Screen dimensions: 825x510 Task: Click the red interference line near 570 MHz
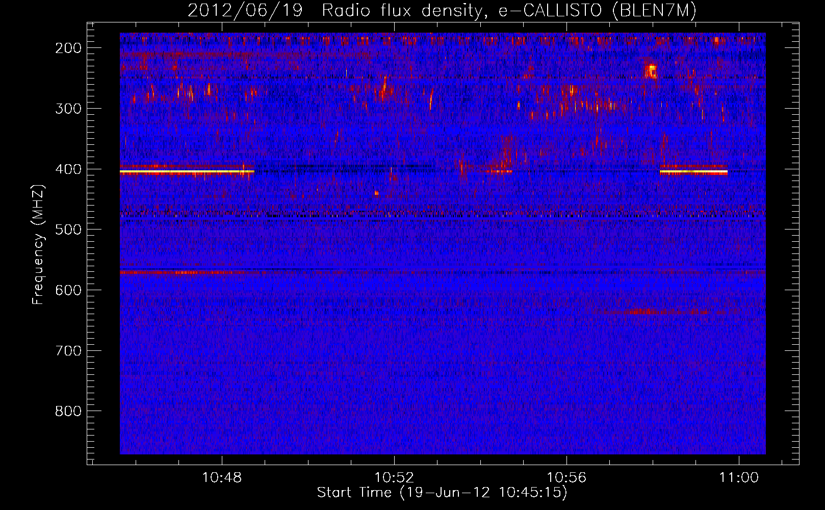coord(186,273)
